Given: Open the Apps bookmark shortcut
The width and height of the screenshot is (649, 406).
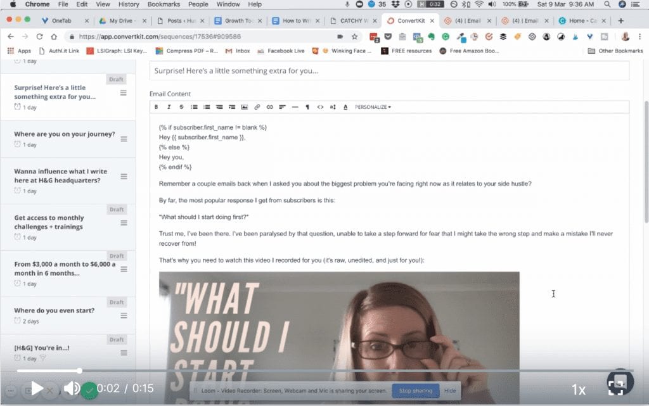Looking at the screenshot, I should click(x=19, y=51).
